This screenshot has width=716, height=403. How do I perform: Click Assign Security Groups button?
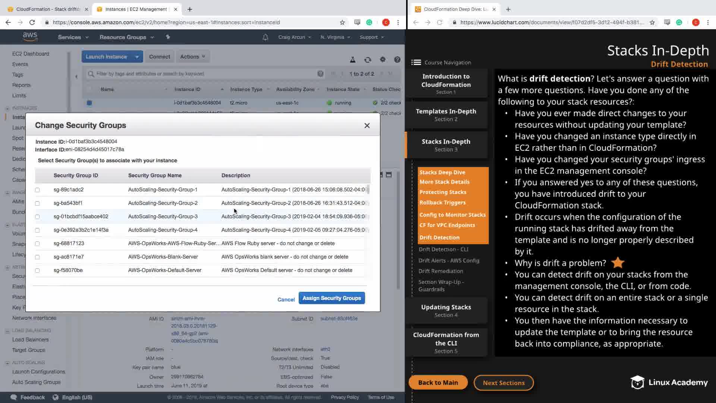pyautogui.click(x=332, y=298)
